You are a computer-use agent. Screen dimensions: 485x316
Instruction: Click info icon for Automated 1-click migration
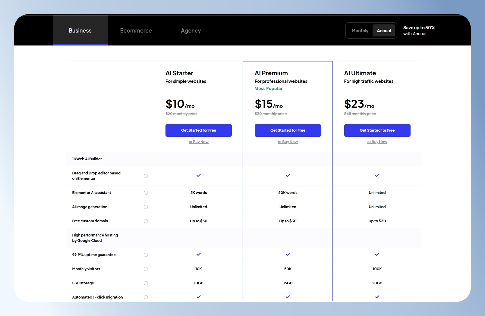(x=146, y=297)
